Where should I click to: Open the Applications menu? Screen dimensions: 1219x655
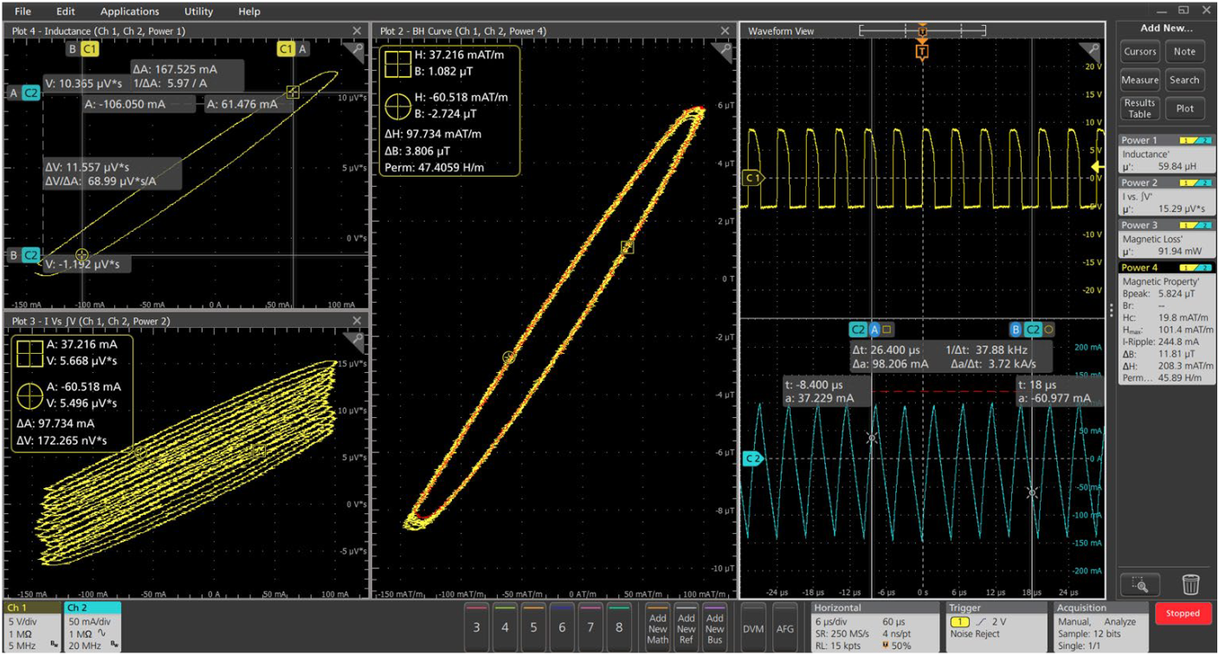tap(130, 11)
